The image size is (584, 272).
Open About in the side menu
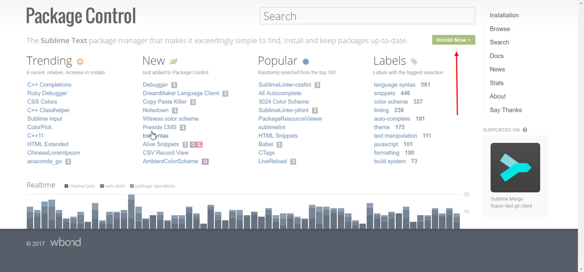(498, 96)
